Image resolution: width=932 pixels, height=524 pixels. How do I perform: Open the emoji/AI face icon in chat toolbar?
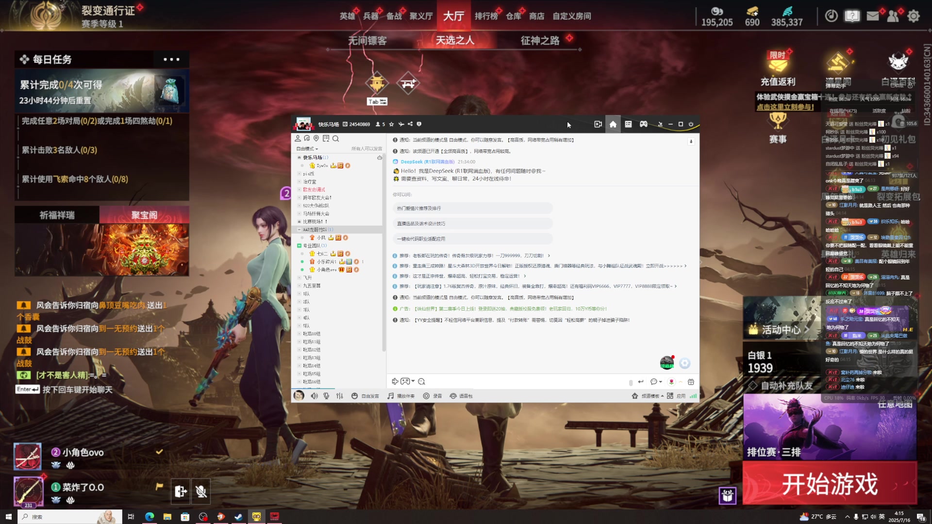click(x=421, y=381)
